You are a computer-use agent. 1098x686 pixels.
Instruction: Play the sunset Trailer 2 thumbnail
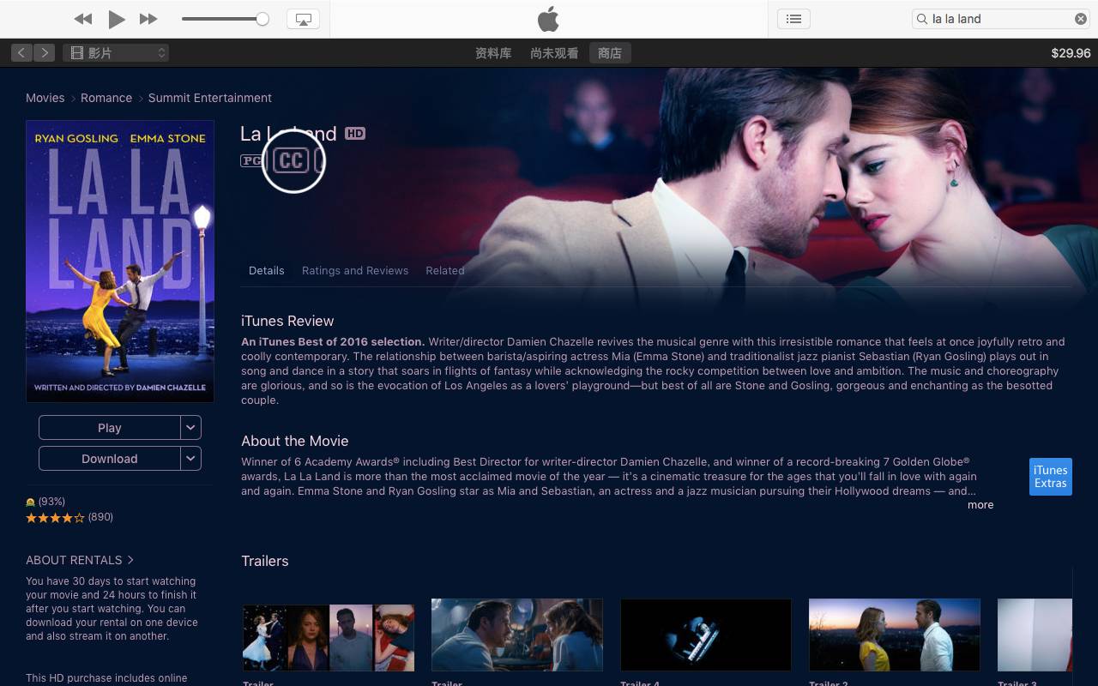click(895, 635)
